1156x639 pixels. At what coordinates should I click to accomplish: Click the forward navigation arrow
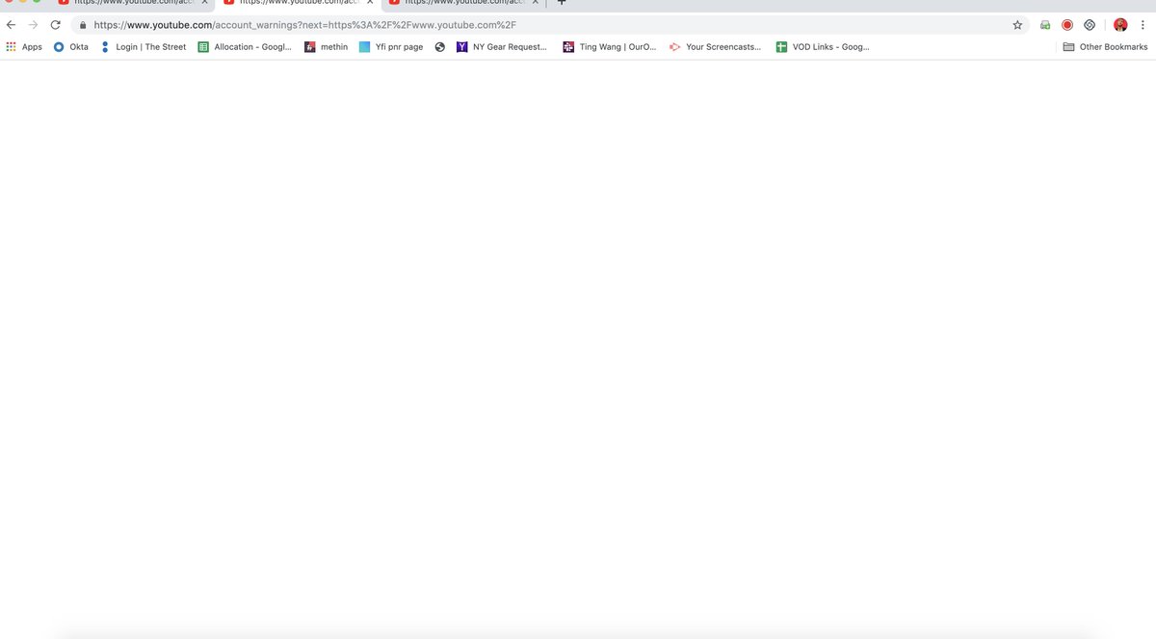33,25
